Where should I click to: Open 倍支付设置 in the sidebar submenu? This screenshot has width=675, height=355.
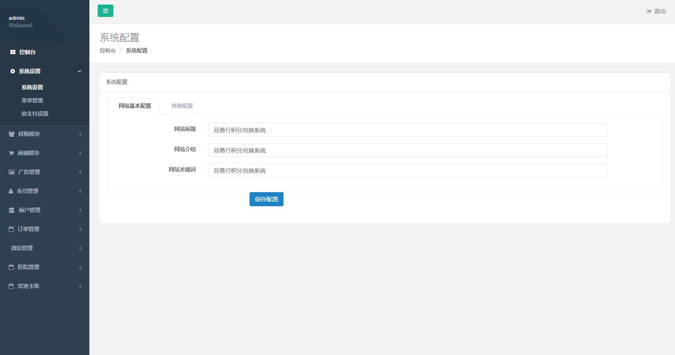[35, 114]
